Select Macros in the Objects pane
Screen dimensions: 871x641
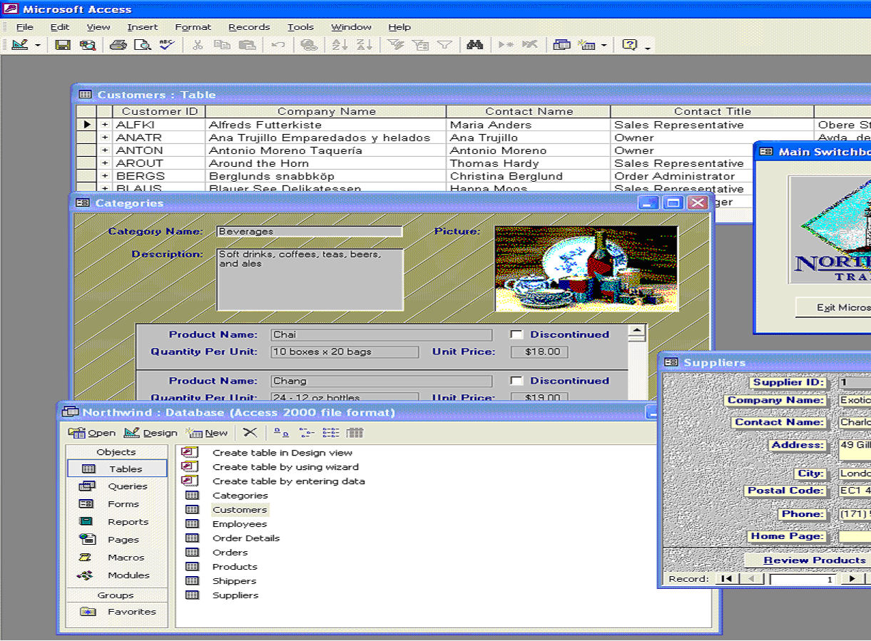[117, 558]
